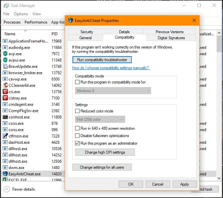This screenshot has width=223, height=198.
Task: Click Cancel in Properties dialog
Action: coord(158,184)
